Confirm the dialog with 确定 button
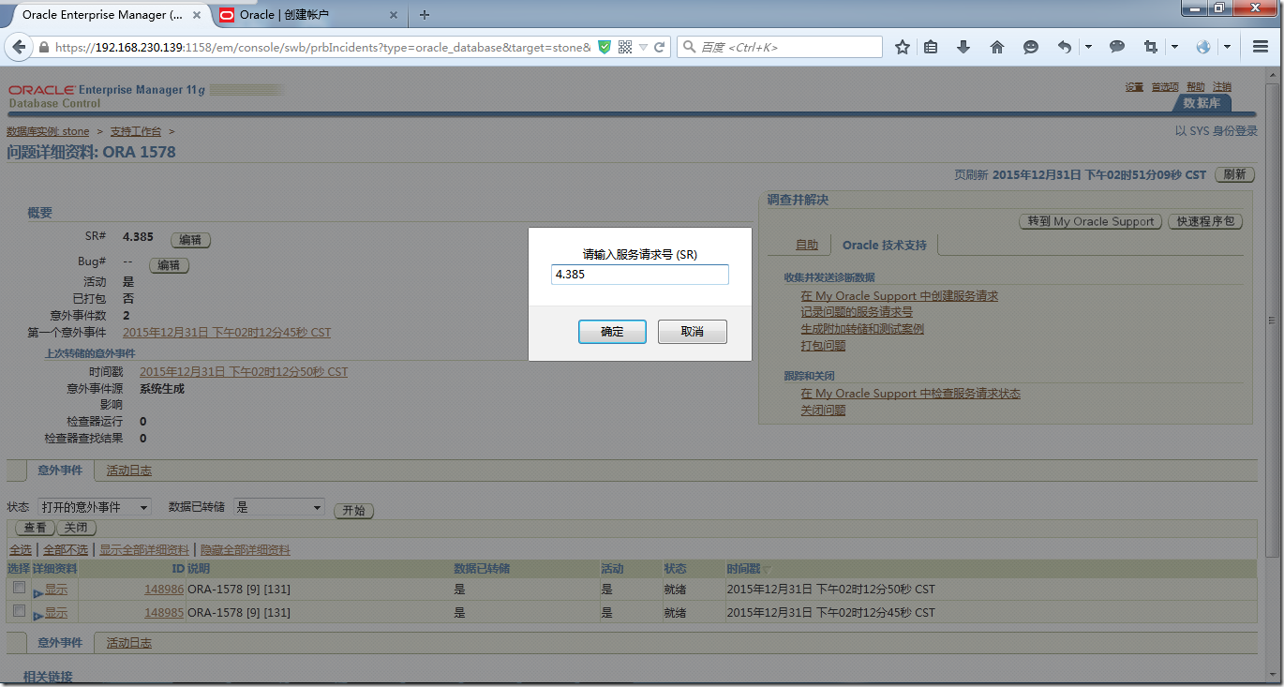This screenshot has width=1284, height=687. [x=612, y=332]
